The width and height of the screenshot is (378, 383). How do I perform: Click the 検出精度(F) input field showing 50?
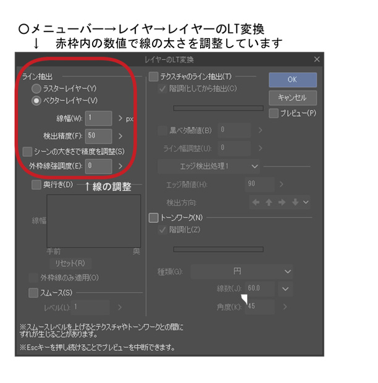[x=99, y=136]
